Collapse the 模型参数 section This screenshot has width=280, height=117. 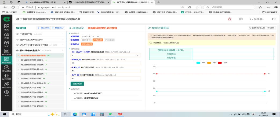74,49
